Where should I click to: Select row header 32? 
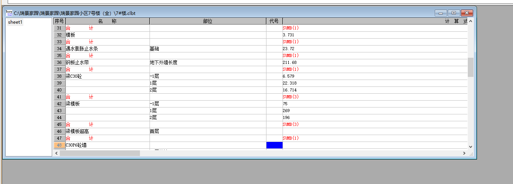coord(59,35)
